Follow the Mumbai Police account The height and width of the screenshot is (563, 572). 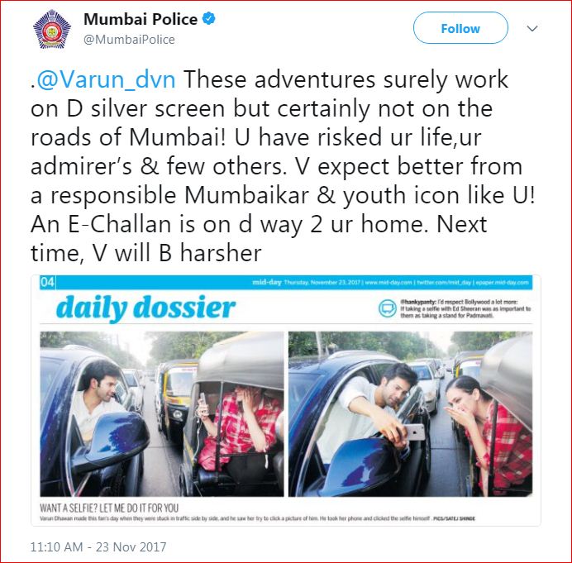[460, 28]
